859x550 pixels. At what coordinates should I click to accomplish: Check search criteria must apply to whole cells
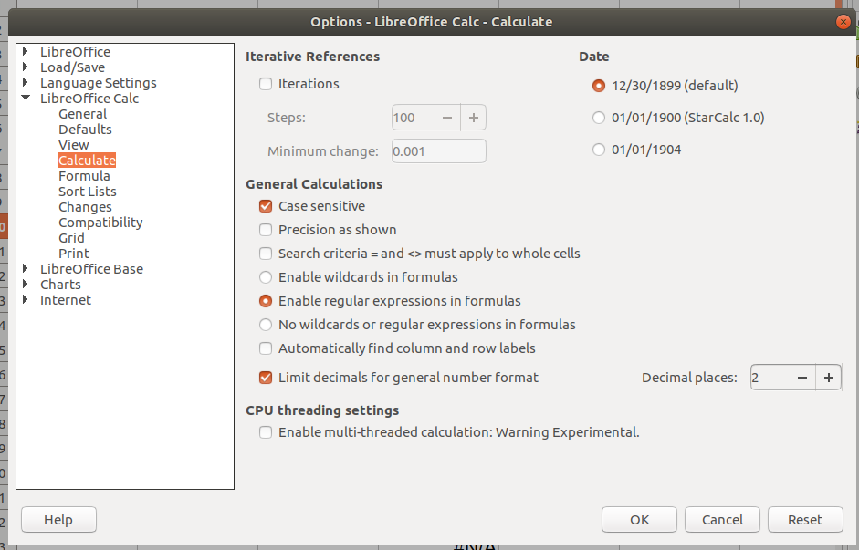tap(266, 254)
